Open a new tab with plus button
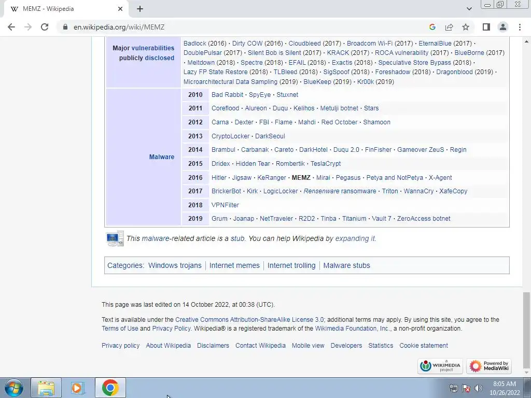The width and height of the screenshot is (531, 398). point(140,9)
